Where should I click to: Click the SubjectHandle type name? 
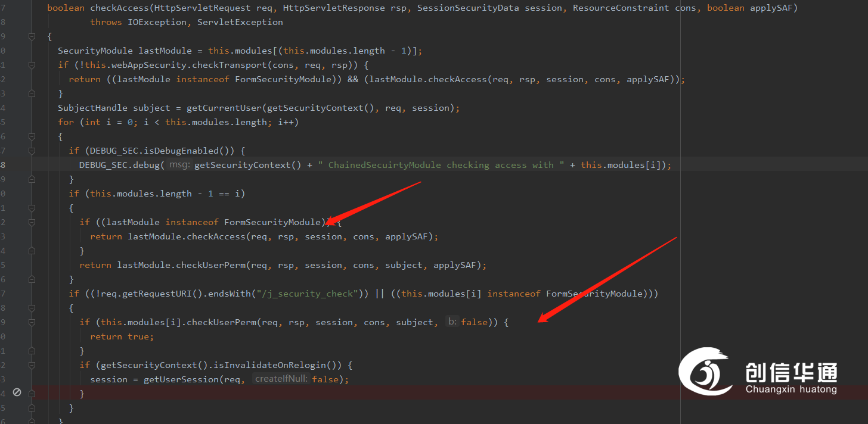(x=92, y=108)
